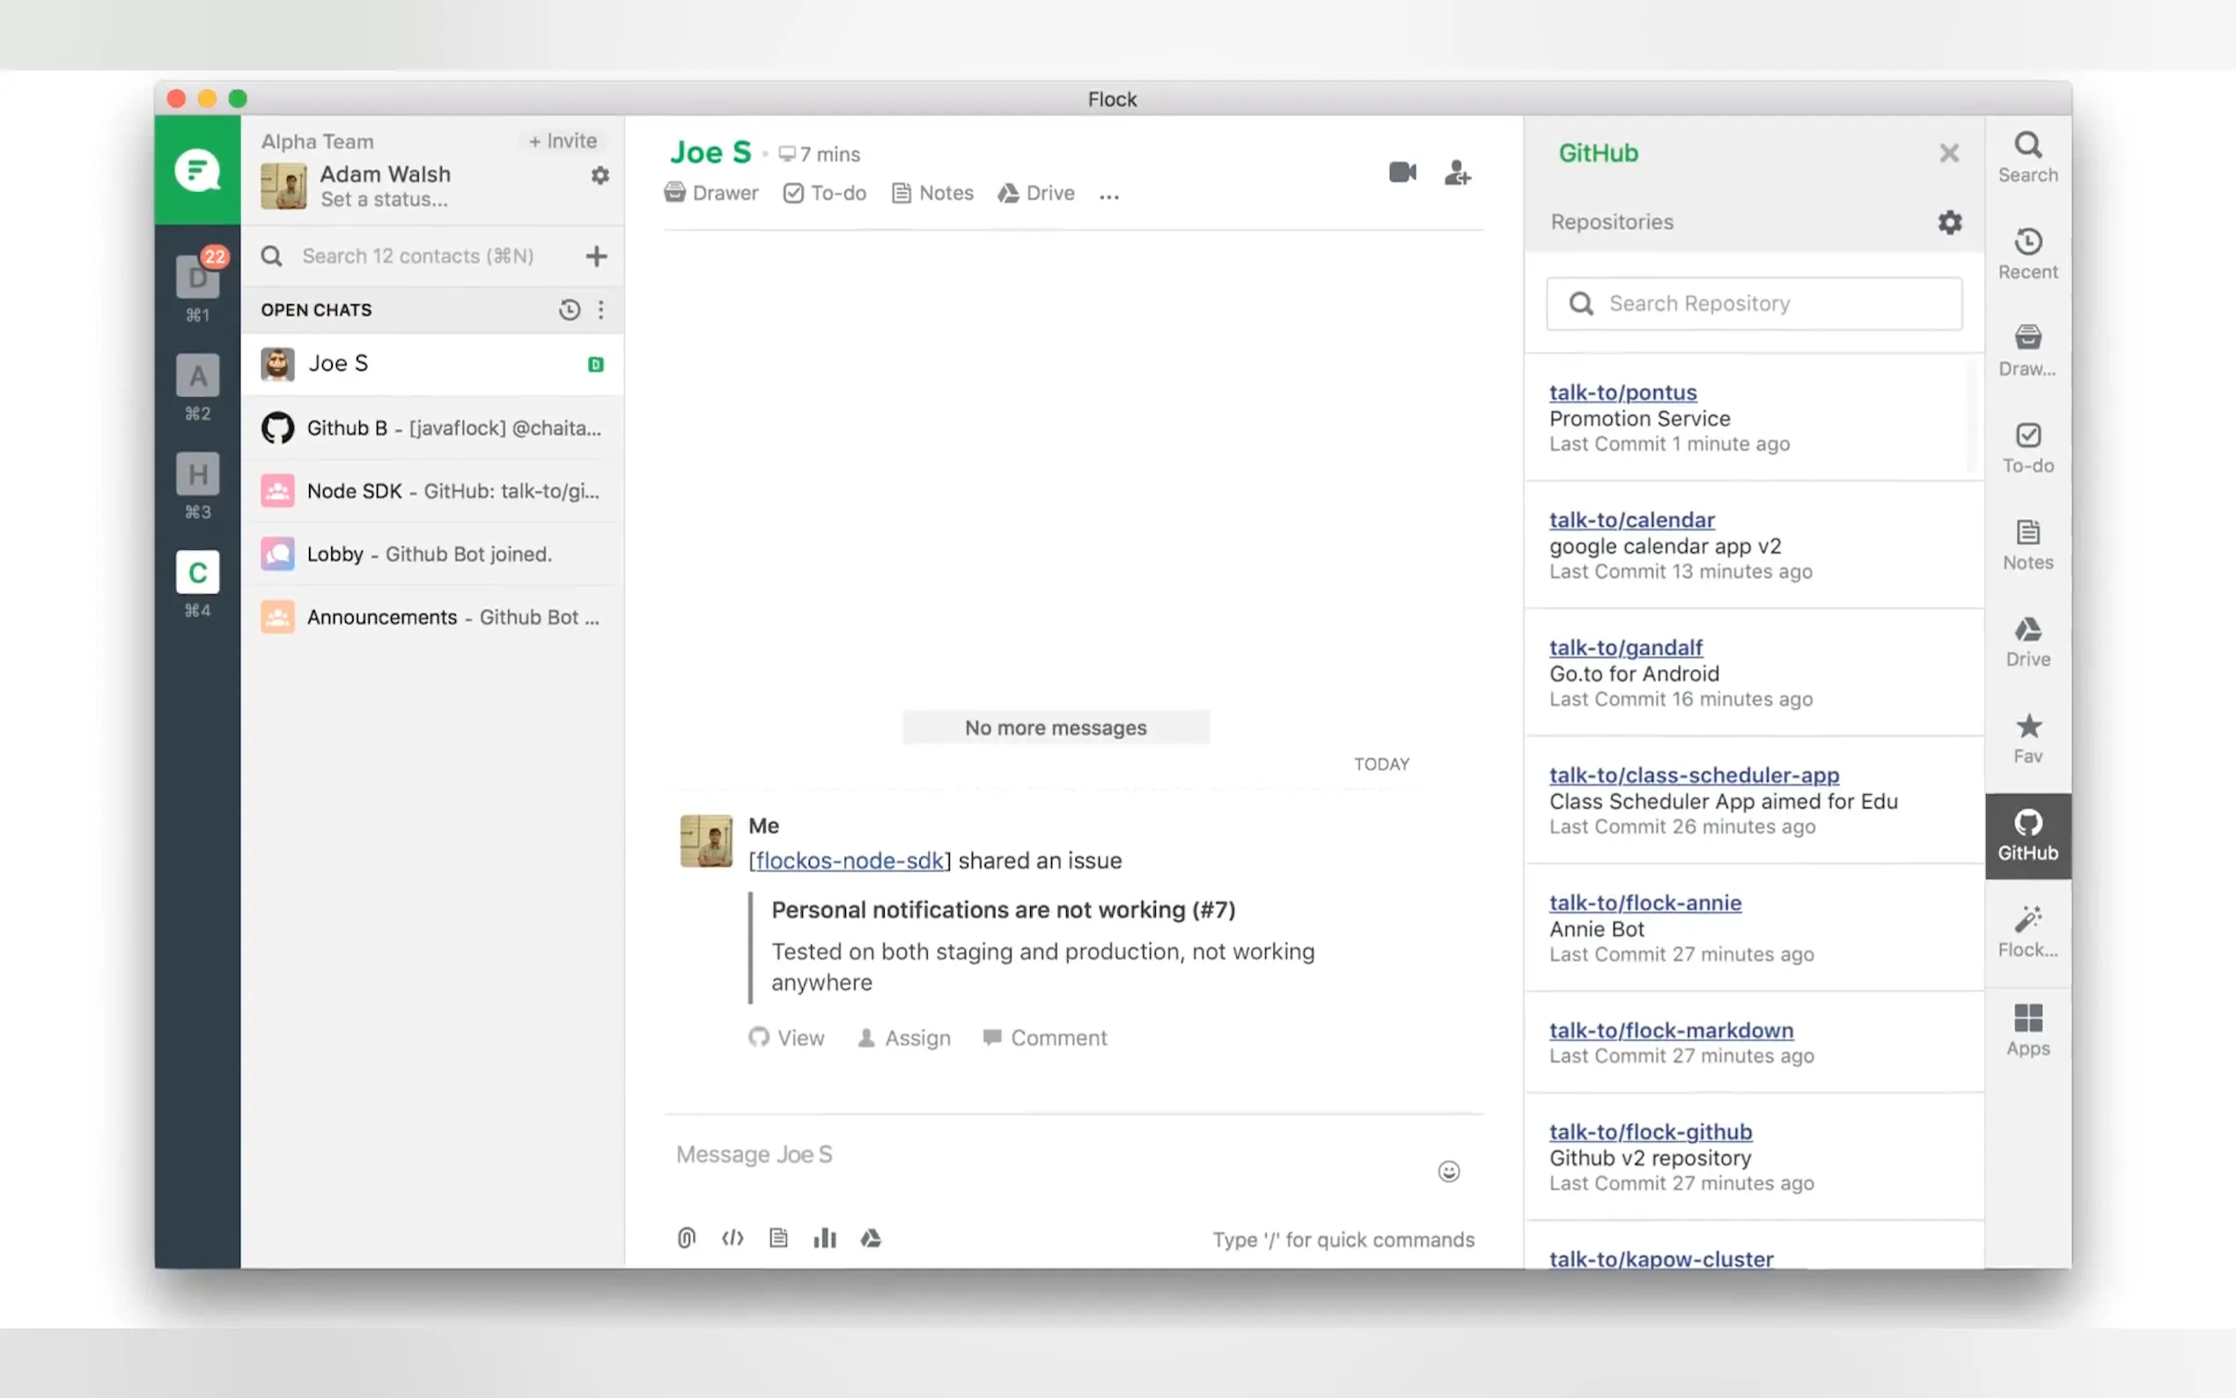Click the recent chats clock icon
Viewport: 2236px width, 1398px height.
pyautogui.click(x=570, y=310)
